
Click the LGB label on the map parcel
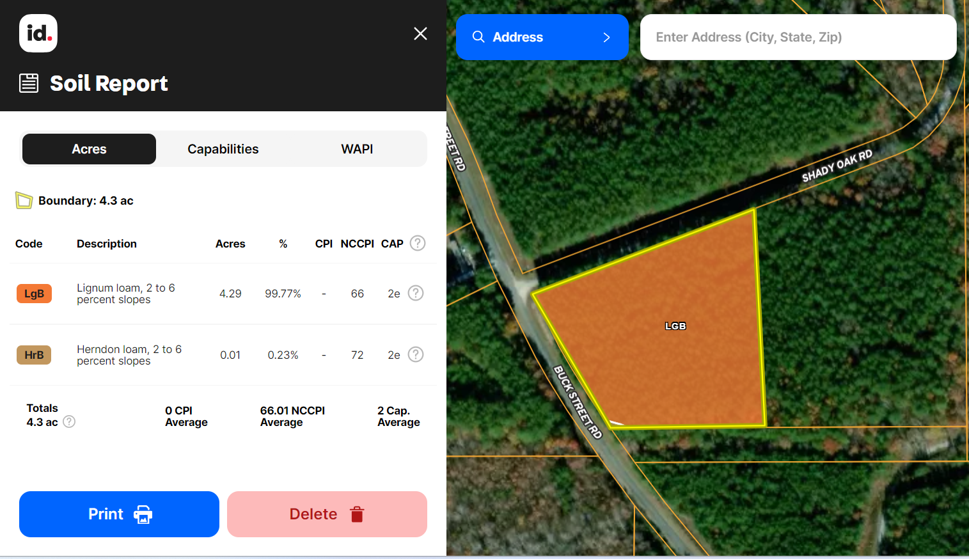pos(675,326)
